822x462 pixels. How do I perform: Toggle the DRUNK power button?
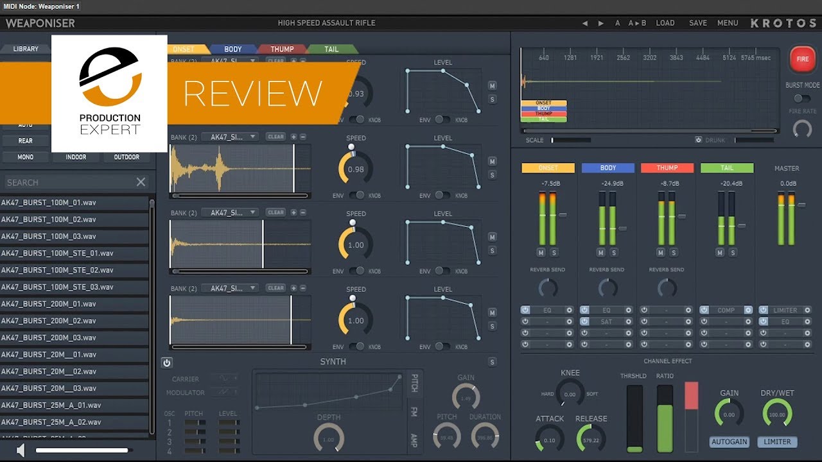coord(698,140)
